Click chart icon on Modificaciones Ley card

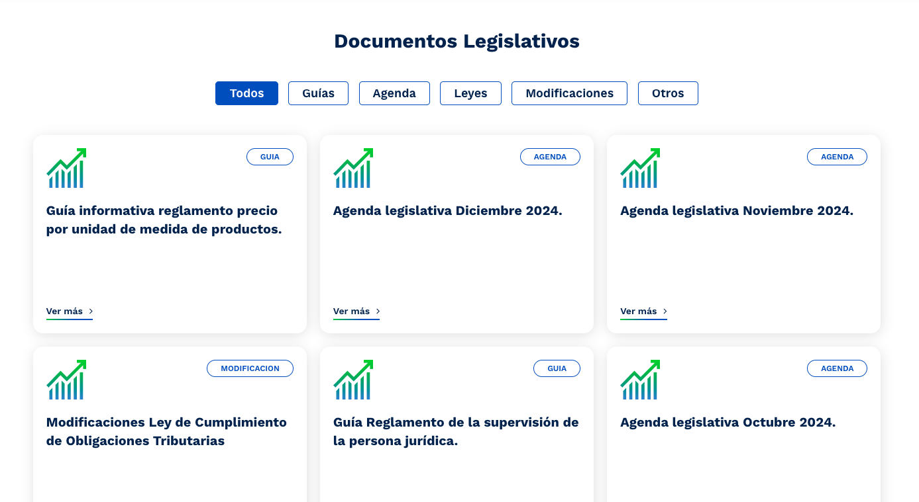66,380
